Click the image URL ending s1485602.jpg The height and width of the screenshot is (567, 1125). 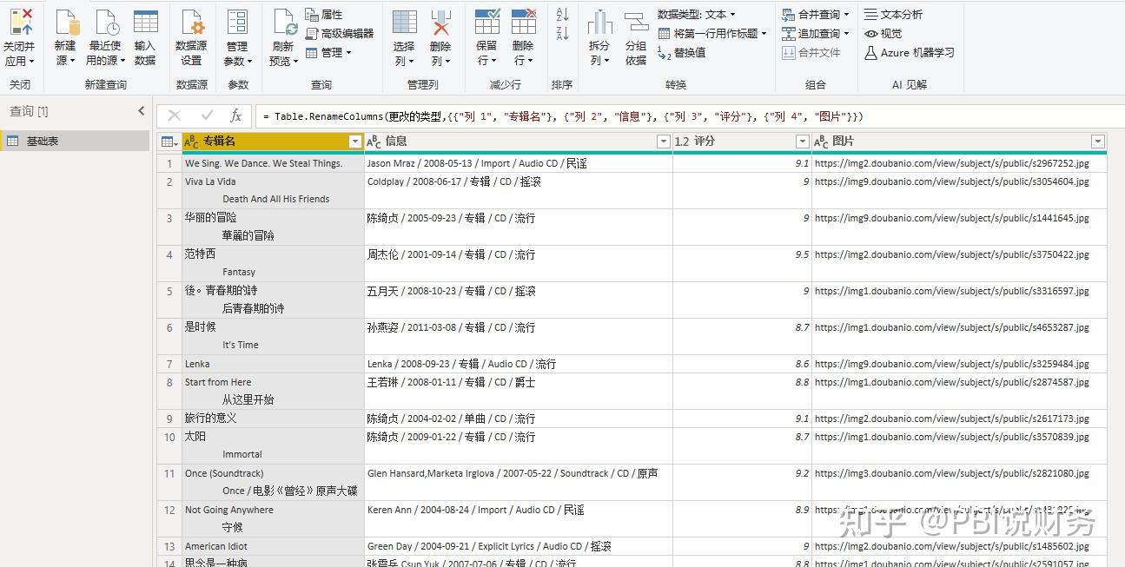(x=959, y=546)
